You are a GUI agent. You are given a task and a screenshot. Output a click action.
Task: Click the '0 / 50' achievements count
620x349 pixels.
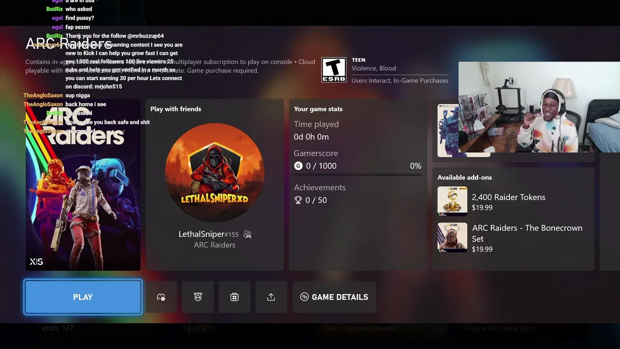pyautogui.click(x=316, y=200)
